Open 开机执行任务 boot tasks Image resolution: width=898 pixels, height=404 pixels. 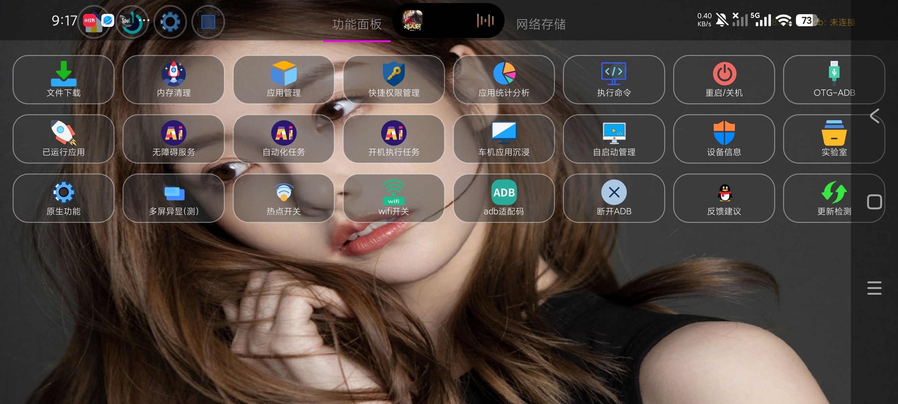[x=394, y=139]
